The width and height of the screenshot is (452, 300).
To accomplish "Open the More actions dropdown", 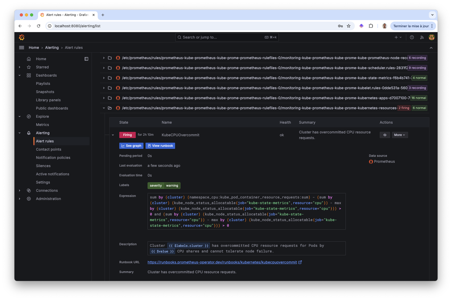I will click(x=400, y=135).
